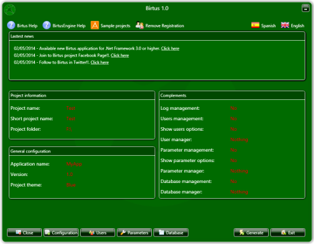
Task: Open the Configuration button
Action: [61, 232]
